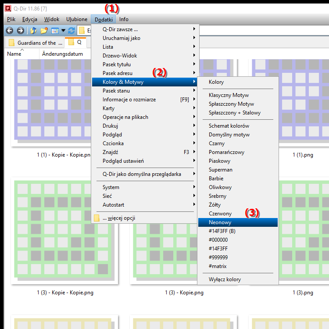Choose Schemat kolorów entry
Screen dimensions: 329x329
point(238,126)
